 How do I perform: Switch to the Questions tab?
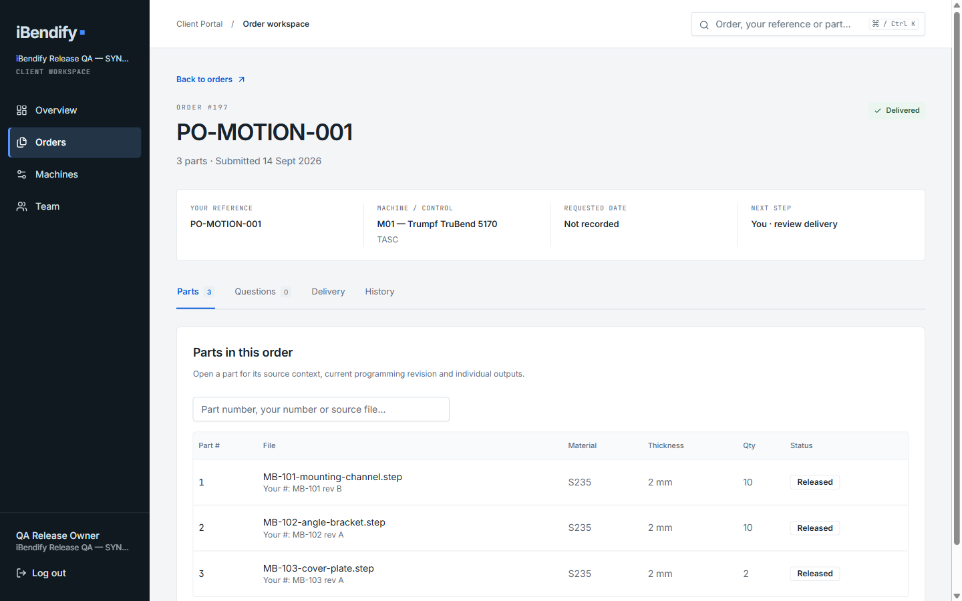(x=262, y=292)
